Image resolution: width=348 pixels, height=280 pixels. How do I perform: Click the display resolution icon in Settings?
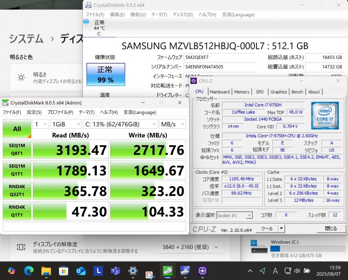coord(21,247)
